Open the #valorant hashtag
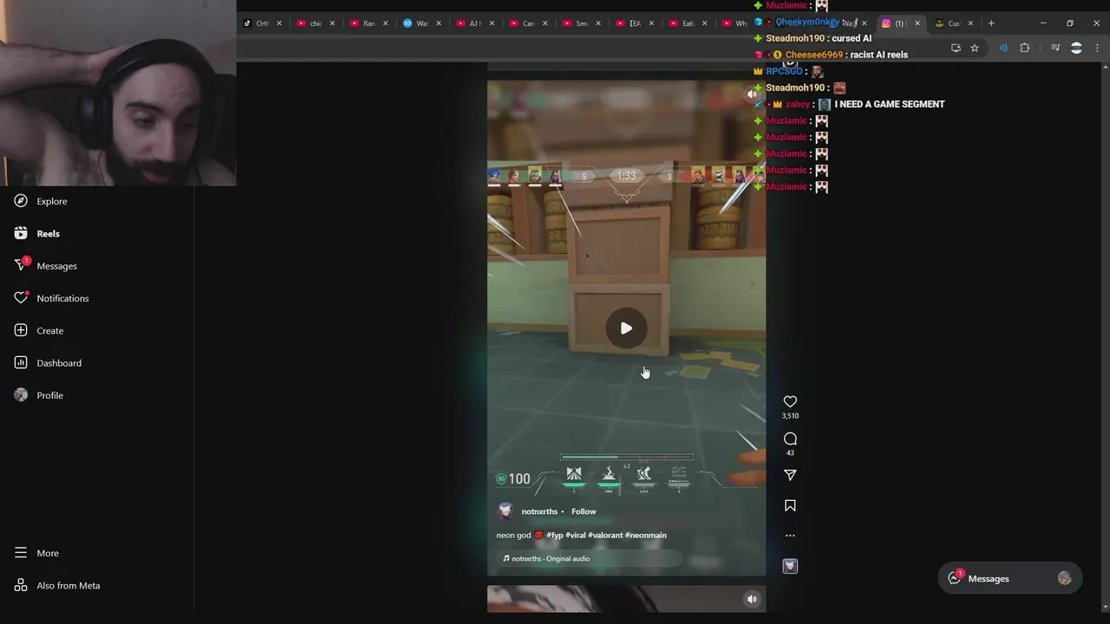 point(605,536)
